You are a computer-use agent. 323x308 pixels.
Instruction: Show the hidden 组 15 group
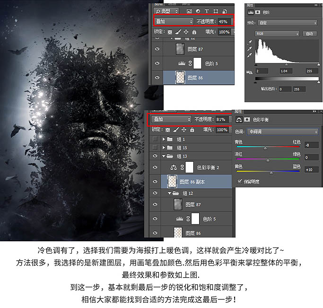[x=155, y=147]
